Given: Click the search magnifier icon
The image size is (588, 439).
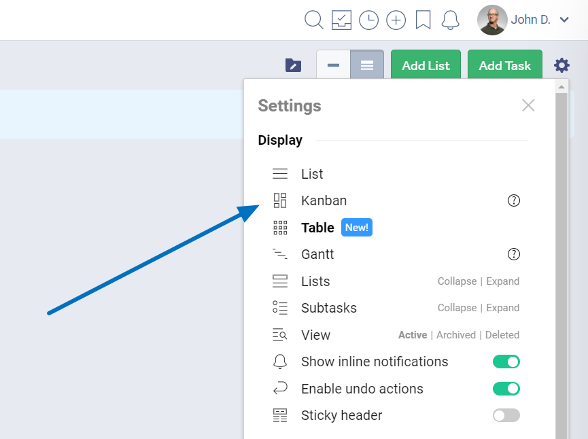Looking at the screenshot, I should [x=314, y=20].
